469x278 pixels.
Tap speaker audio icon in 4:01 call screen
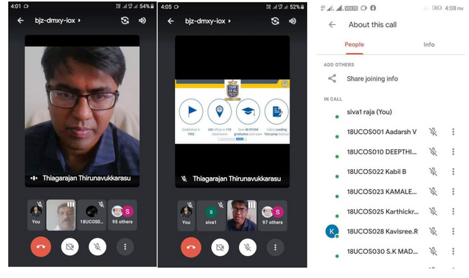click(x=142, y=20)
